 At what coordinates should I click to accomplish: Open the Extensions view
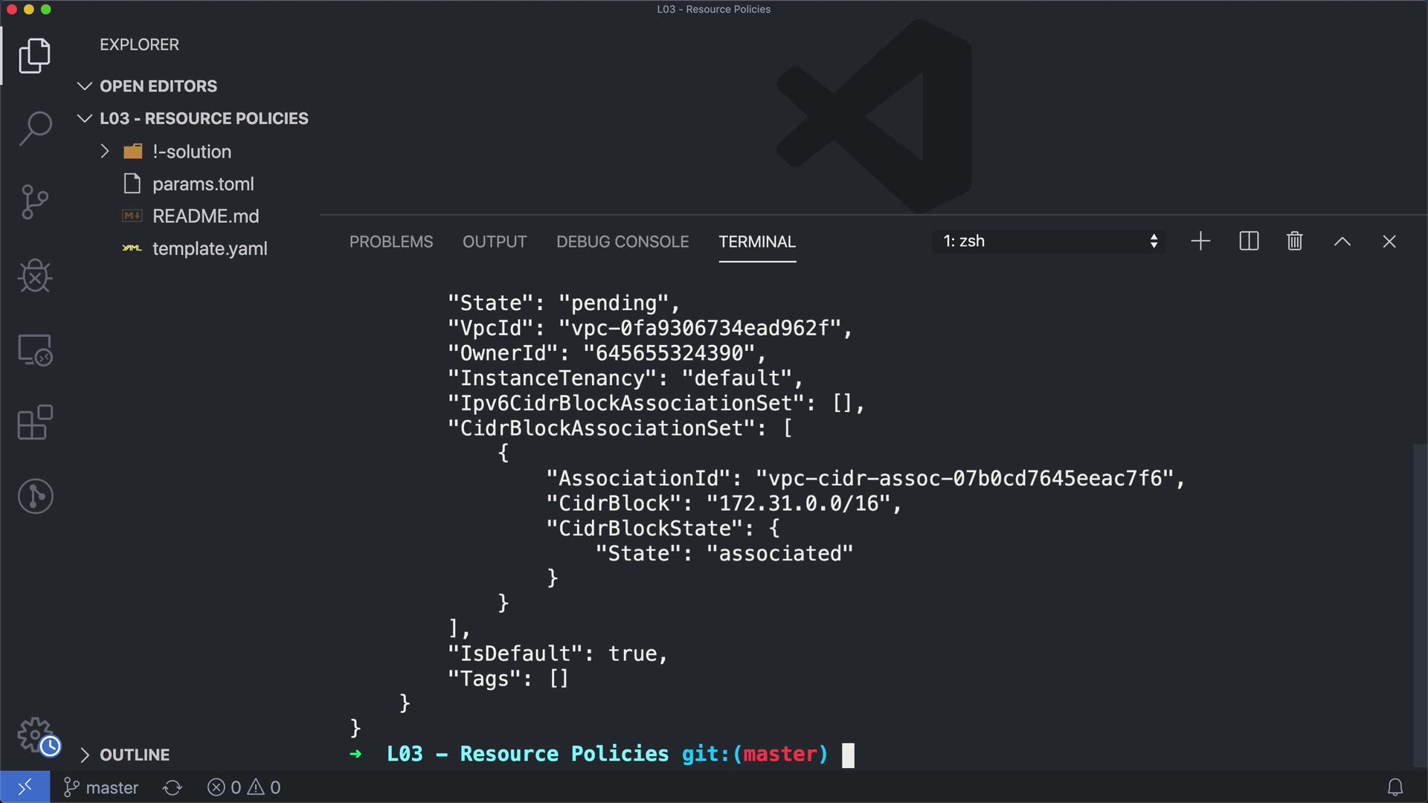[35, 422]
